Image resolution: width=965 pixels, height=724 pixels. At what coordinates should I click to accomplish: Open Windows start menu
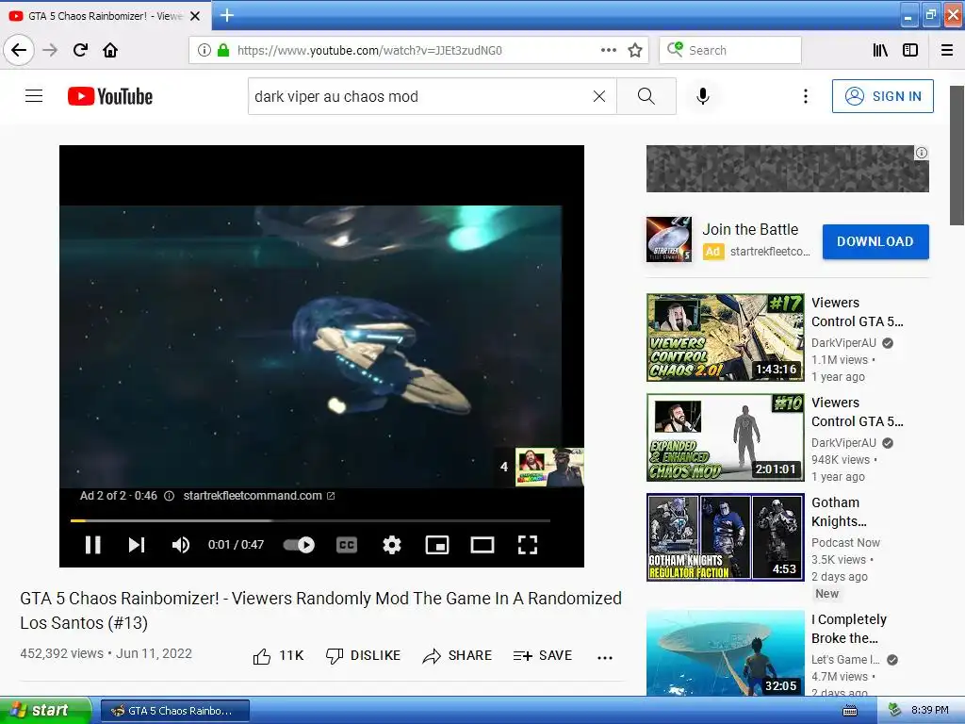pyautogui.click(x=45, y=710)
